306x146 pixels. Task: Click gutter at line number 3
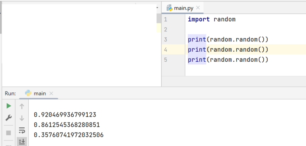(x=165, y=39)
